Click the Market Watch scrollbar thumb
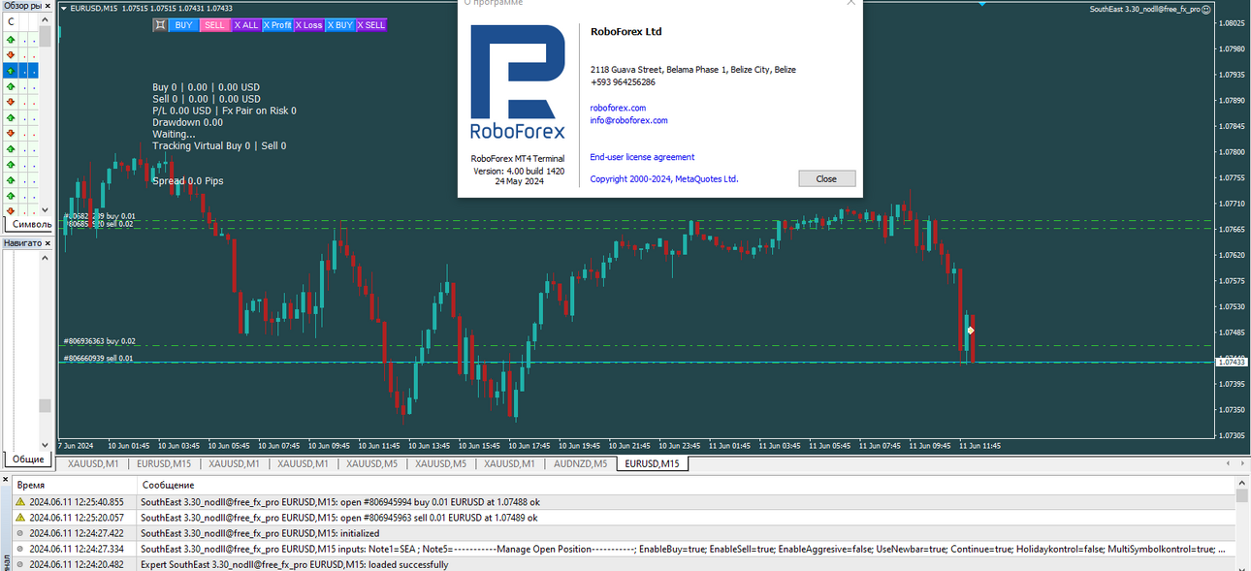Screen dimensions: 1251x571 click(45, 37)
